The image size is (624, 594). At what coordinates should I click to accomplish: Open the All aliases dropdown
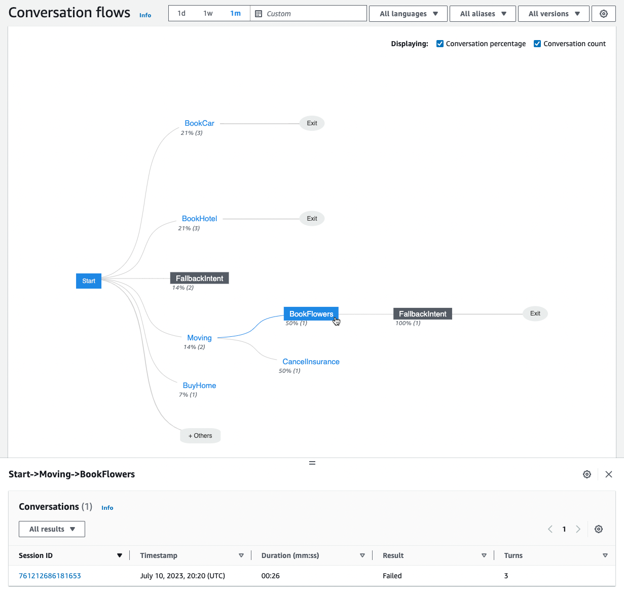click(483, 14)
